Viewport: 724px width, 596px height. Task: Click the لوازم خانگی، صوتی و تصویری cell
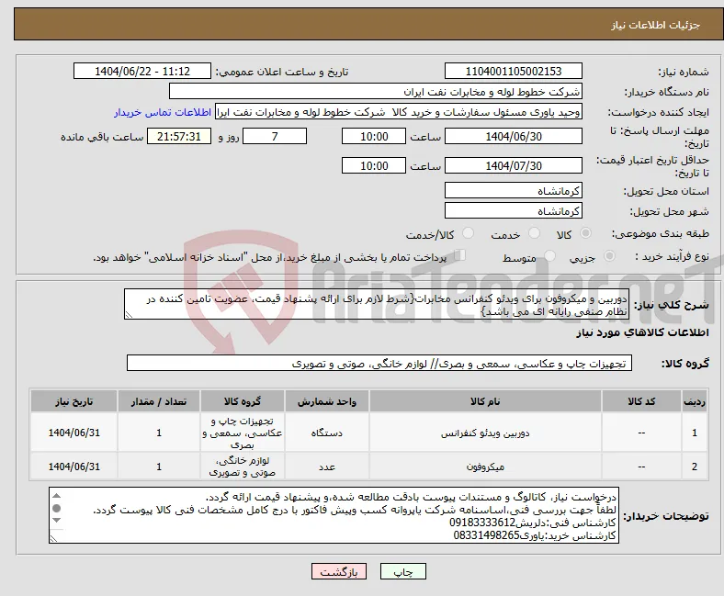pyautogui.click(x=243, y=467)
